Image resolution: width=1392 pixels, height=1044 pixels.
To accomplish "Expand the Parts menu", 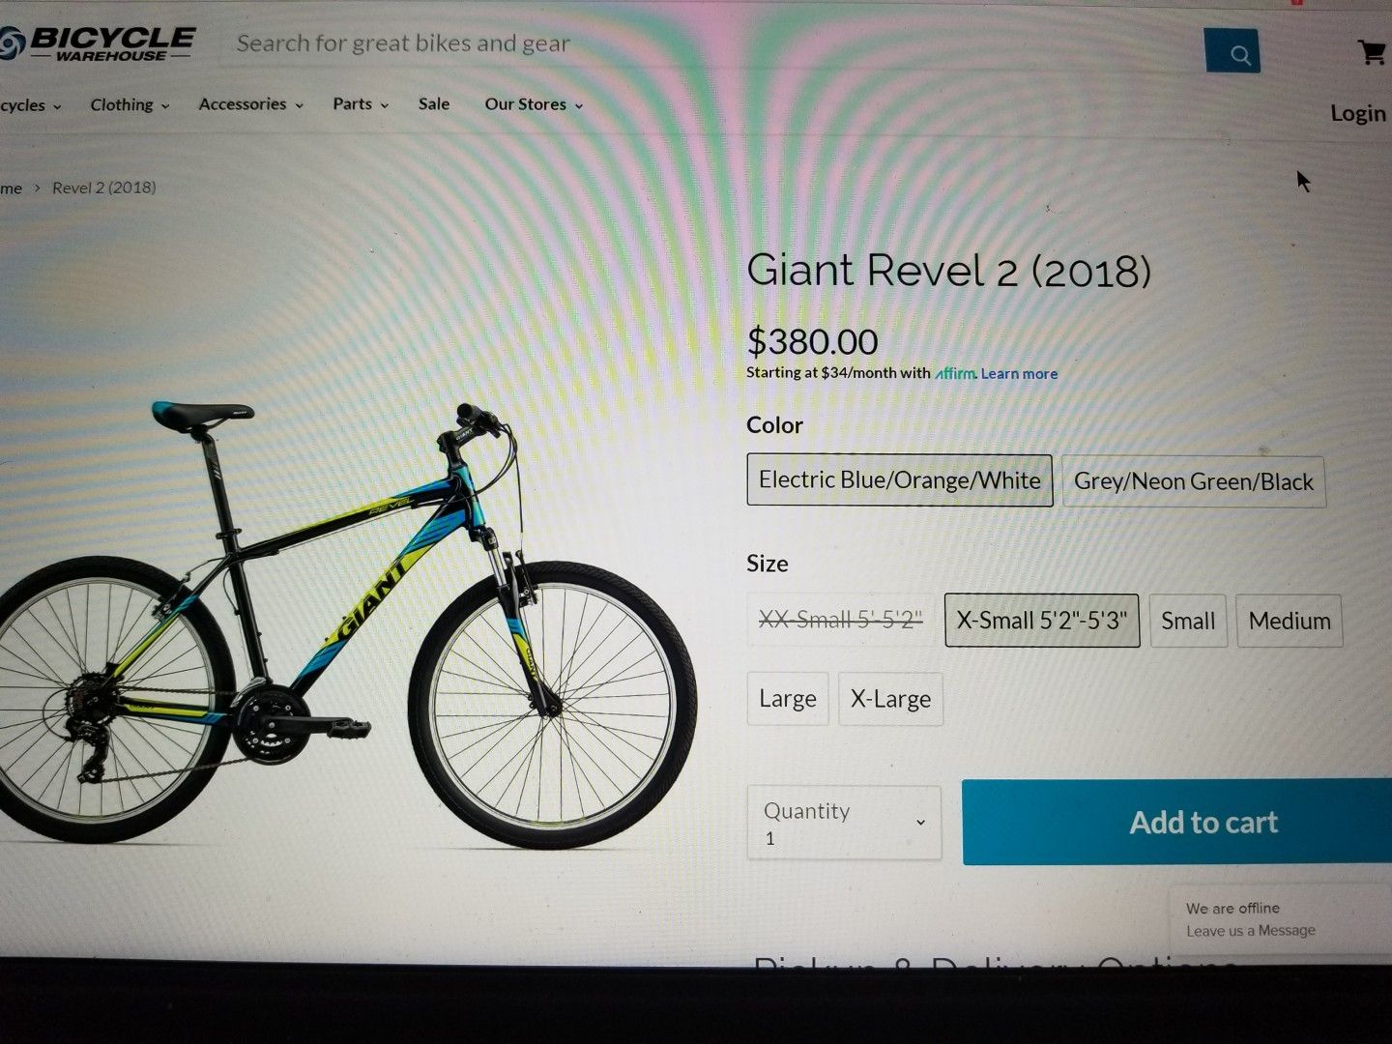I will 361,103.
